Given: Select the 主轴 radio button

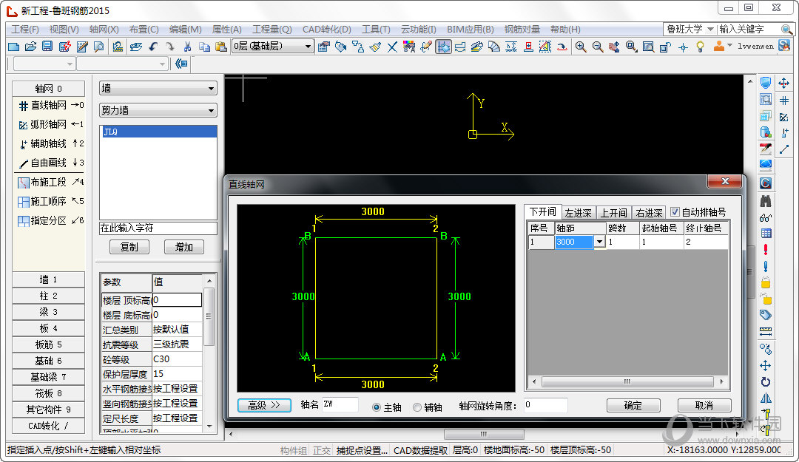Looking at the screenshot, I should (x=377, y=407).
